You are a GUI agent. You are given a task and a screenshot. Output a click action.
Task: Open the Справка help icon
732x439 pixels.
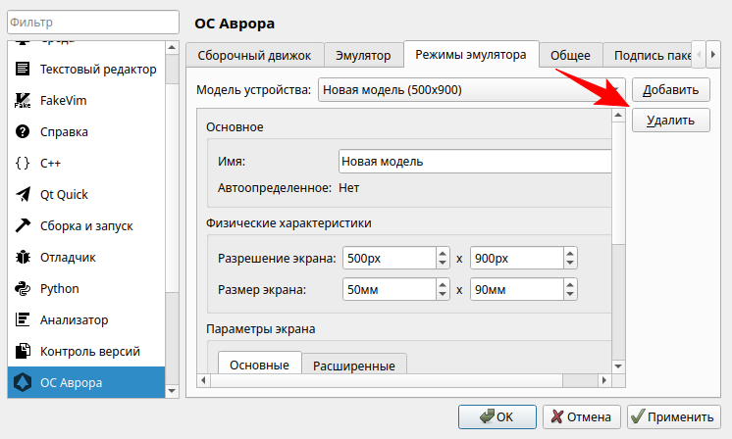23,131
